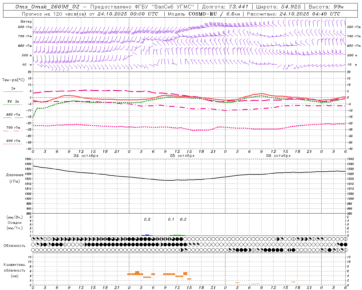
Task: Click the Модель COSMO-RU / 6.6км label
Action: point(203,14)
